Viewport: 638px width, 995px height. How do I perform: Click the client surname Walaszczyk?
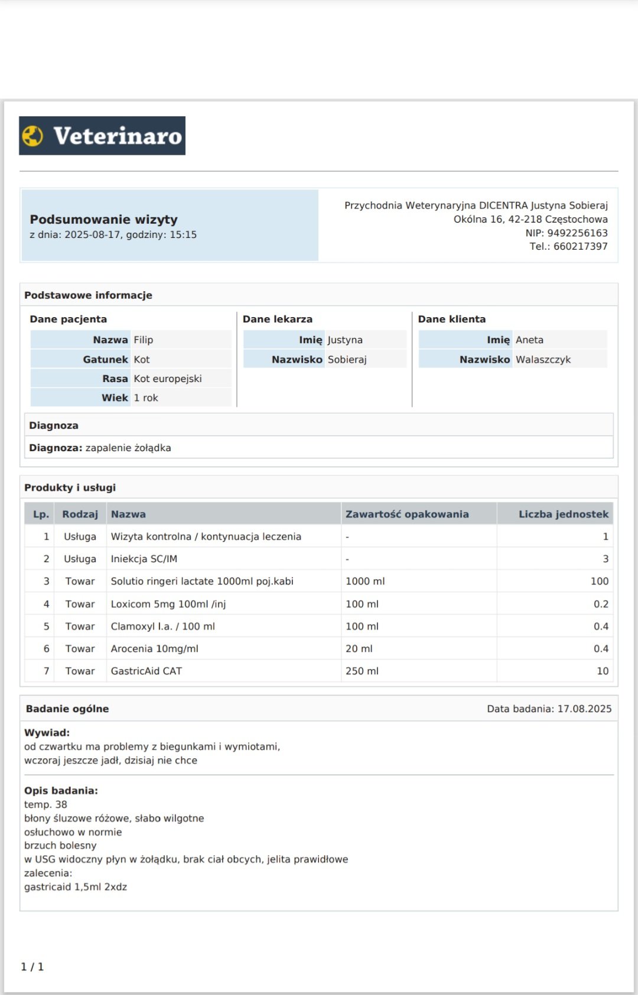[x=543, y=359]
